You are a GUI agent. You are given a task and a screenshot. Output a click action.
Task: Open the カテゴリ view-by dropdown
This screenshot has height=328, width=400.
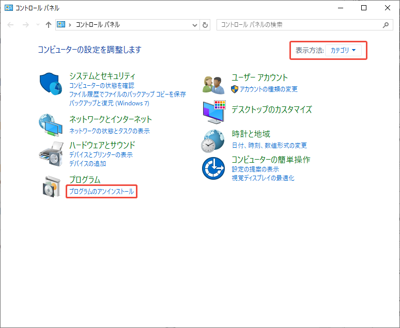343,50
